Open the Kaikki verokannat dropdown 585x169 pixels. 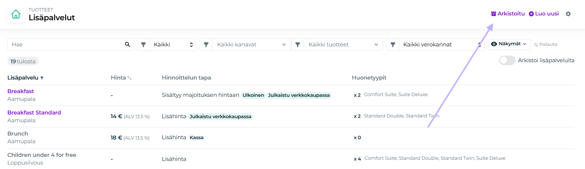point(441,45)
